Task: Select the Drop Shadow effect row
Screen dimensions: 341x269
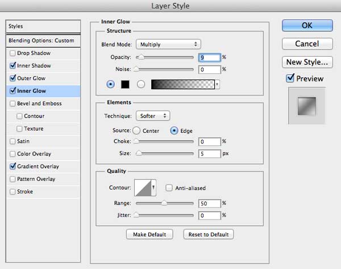Action: coord(43,53)
